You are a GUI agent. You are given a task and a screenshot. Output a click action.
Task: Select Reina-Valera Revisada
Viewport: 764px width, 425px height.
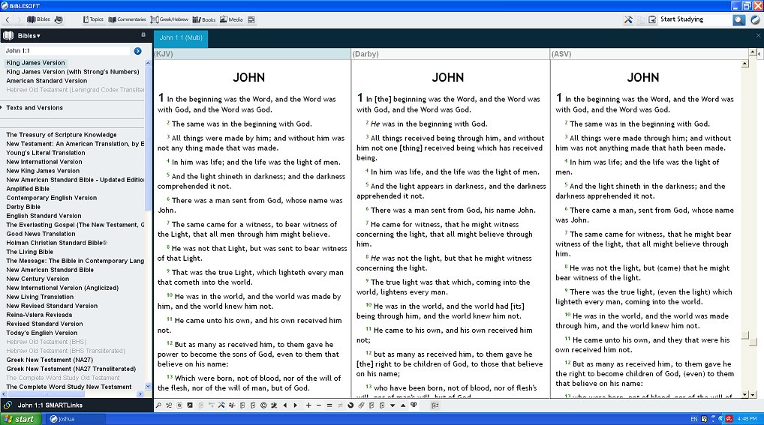pyautogui.click(x=39, y=315)
